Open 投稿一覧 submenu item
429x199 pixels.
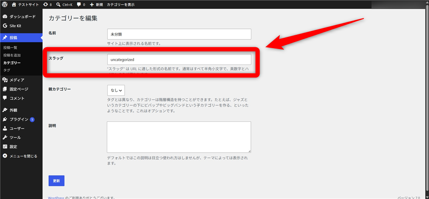coord(10,48)
